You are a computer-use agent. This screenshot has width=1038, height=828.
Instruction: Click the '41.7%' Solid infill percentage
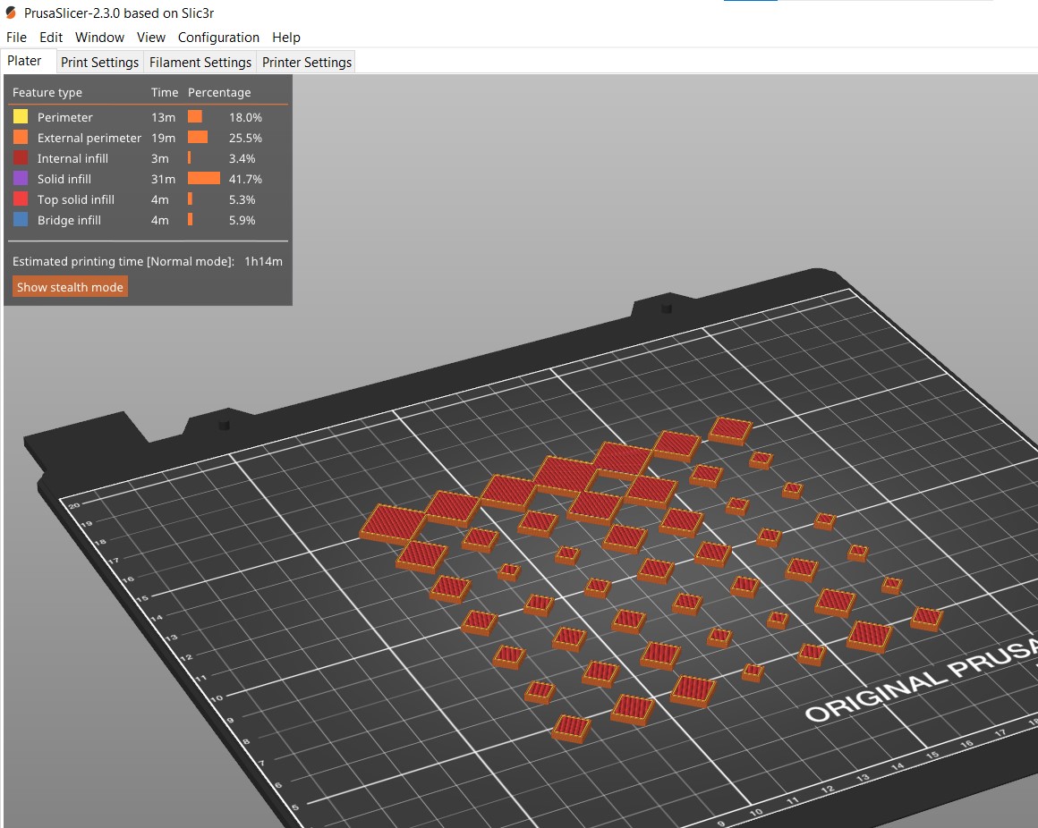click(245, 179)
